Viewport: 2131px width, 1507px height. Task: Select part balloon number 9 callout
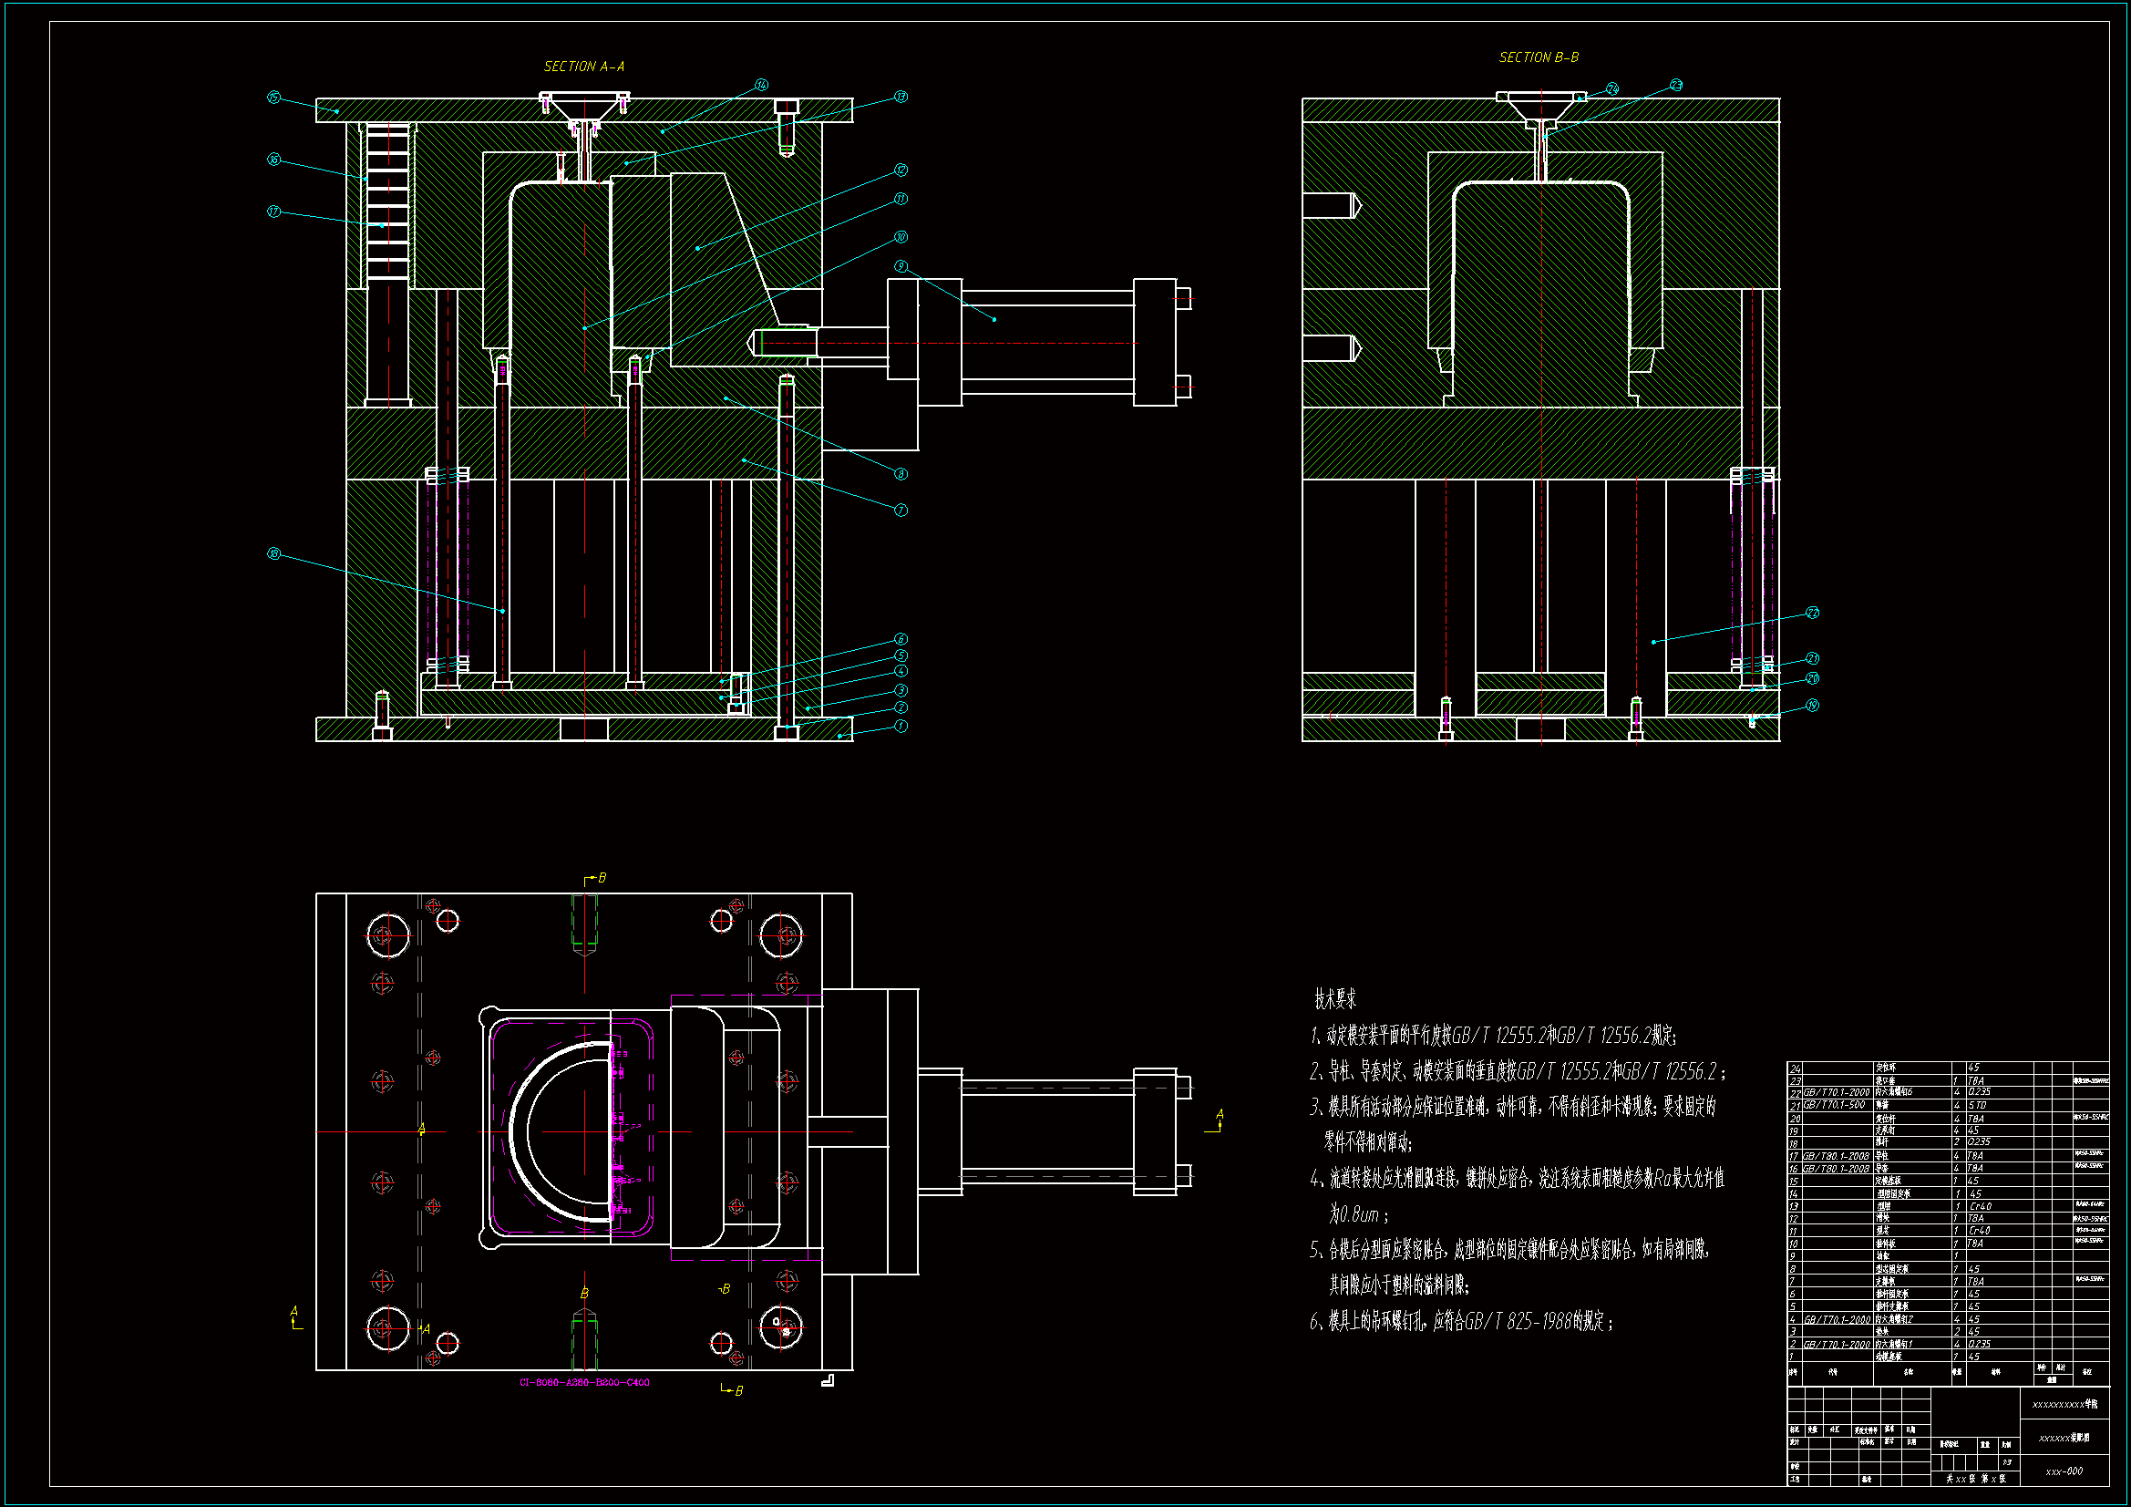coord(901,266)
